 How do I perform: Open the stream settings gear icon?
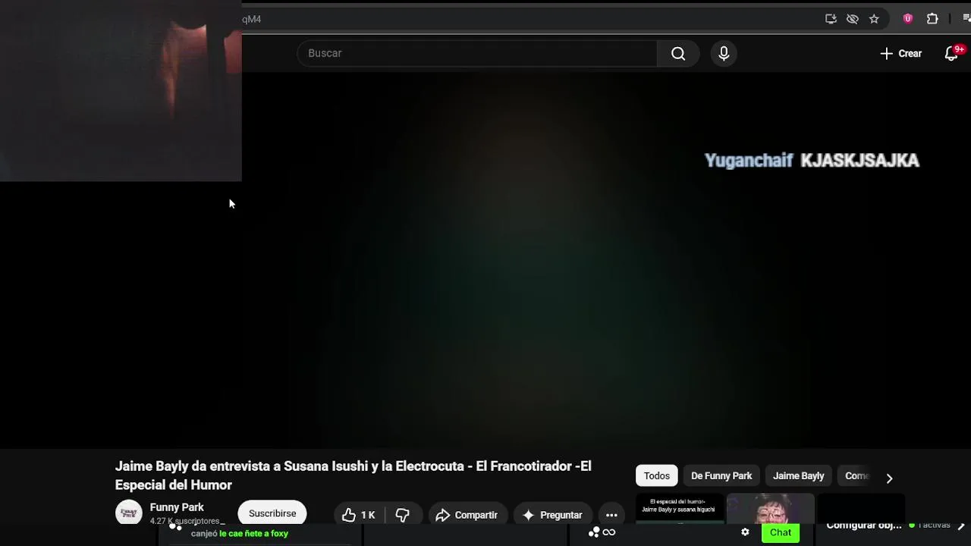[x=745, y=532]
